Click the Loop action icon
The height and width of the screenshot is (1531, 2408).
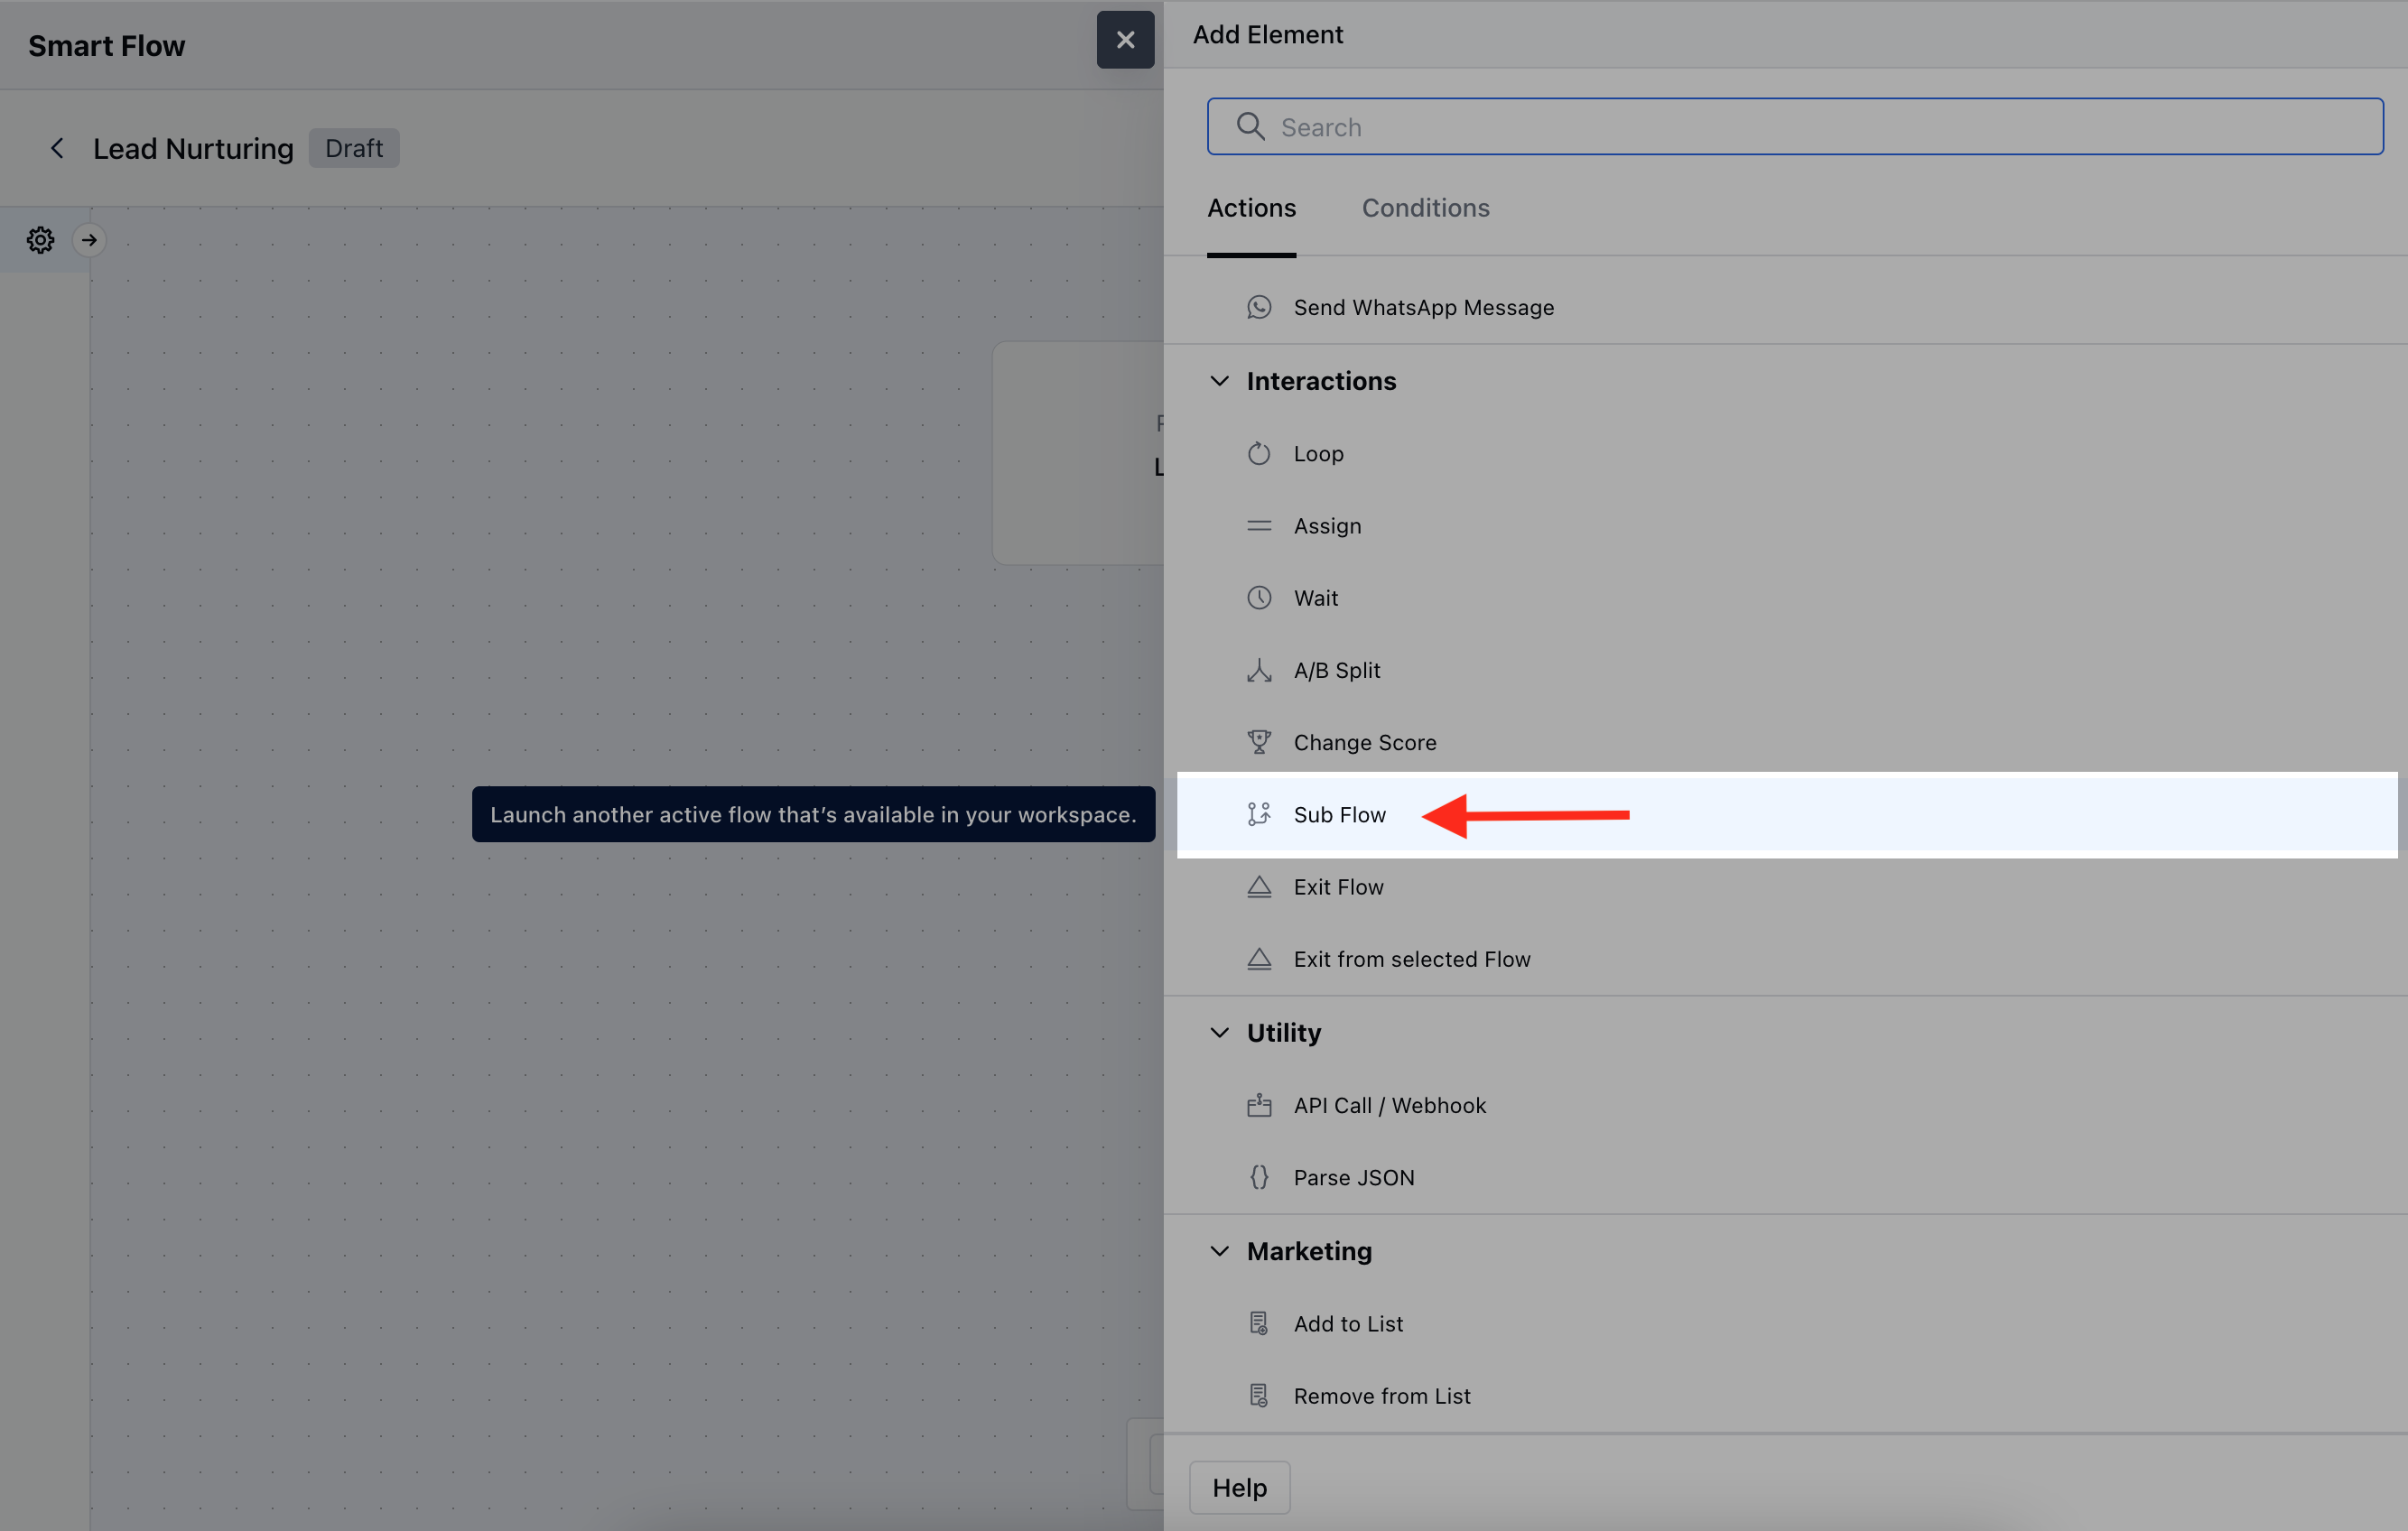pos(1259,454)
